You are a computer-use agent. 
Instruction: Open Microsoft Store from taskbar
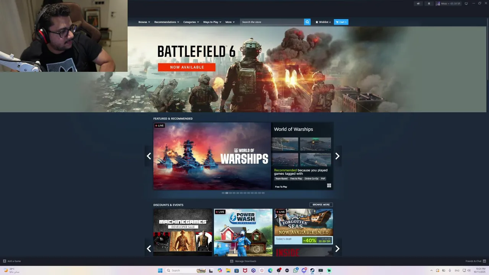pos(236,270)
